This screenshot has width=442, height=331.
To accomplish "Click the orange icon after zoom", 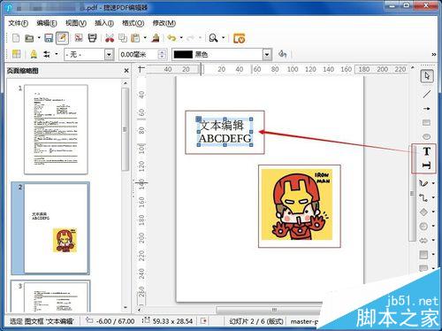I will [x=239, y=38].
